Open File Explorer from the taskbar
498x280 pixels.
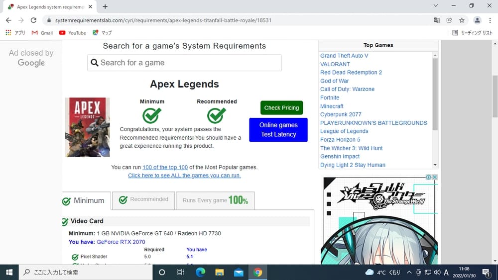(x=219, y=272)
